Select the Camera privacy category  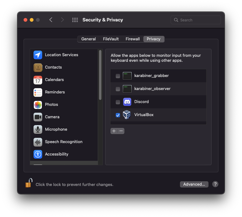click(52, 117)
